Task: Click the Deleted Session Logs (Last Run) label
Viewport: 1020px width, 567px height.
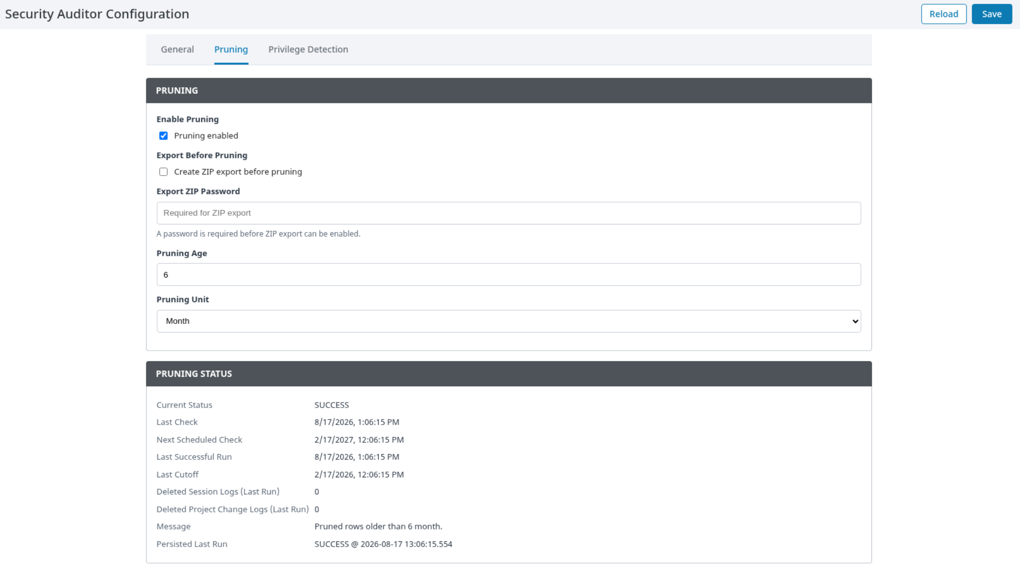Action: pyautogui.click(x=218, y=492)
